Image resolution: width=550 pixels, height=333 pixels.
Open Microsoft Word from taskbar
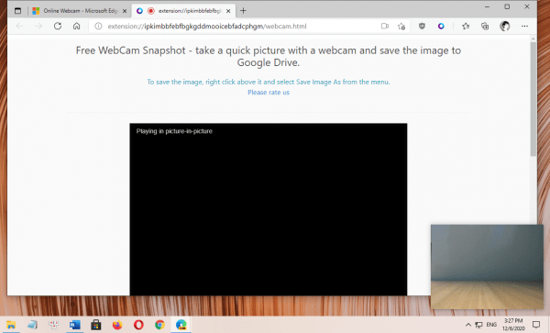click(75, 325)
